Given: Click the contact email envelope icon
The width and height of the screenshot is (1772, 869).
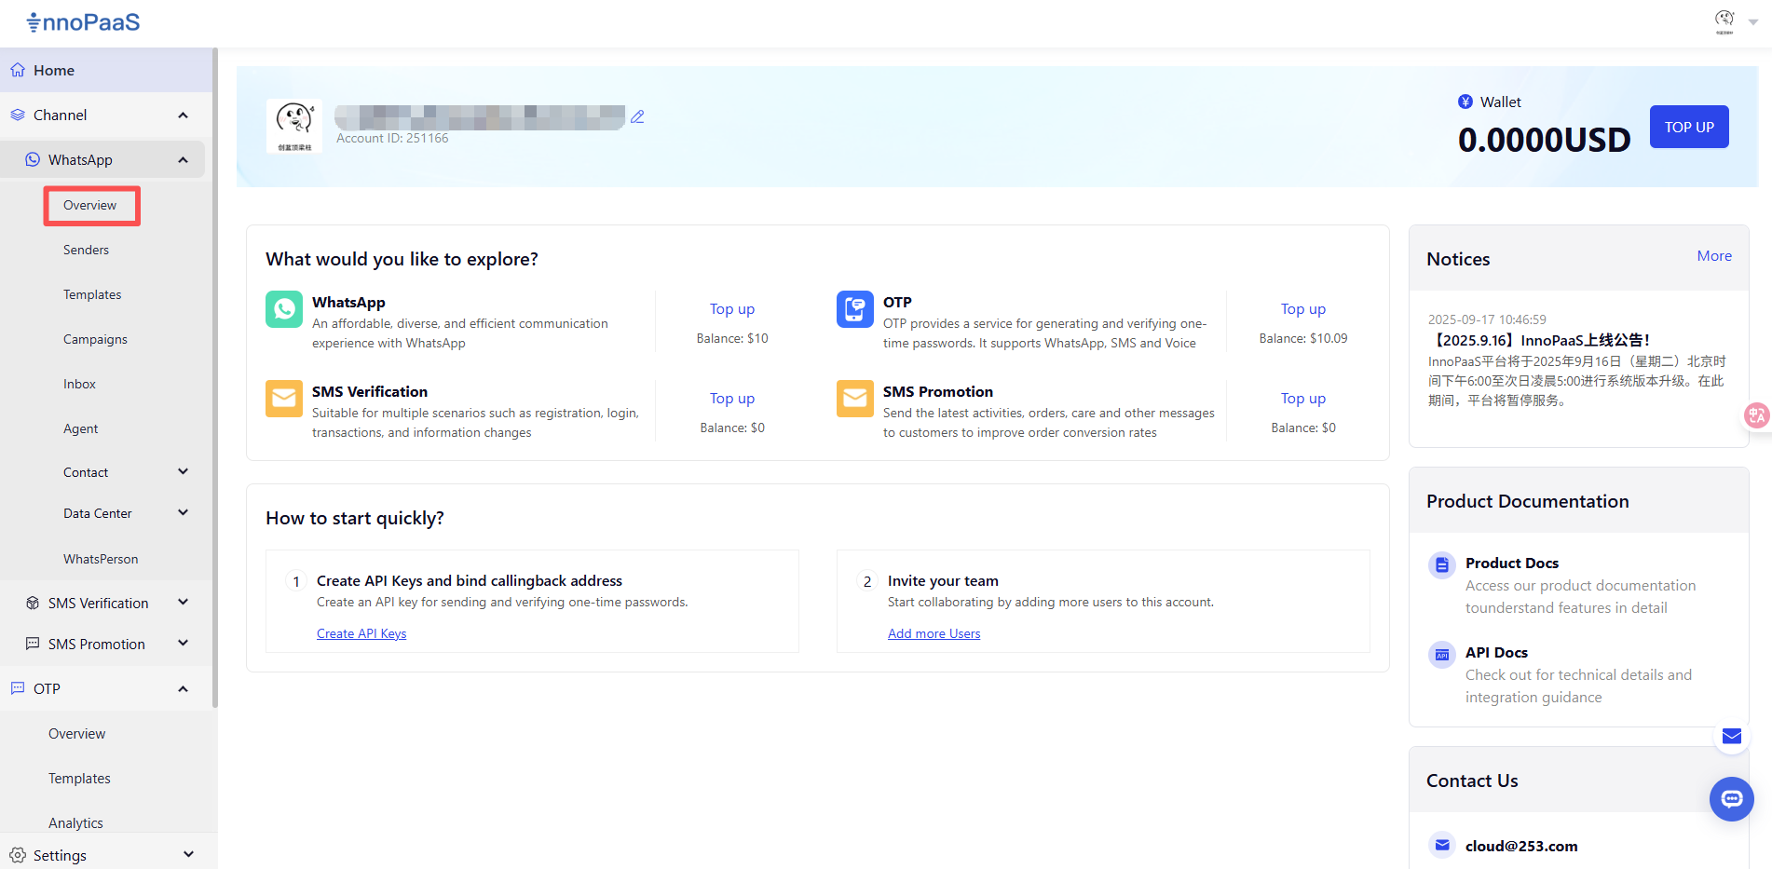Looking at the screenshot, I should coord(1442,845).
